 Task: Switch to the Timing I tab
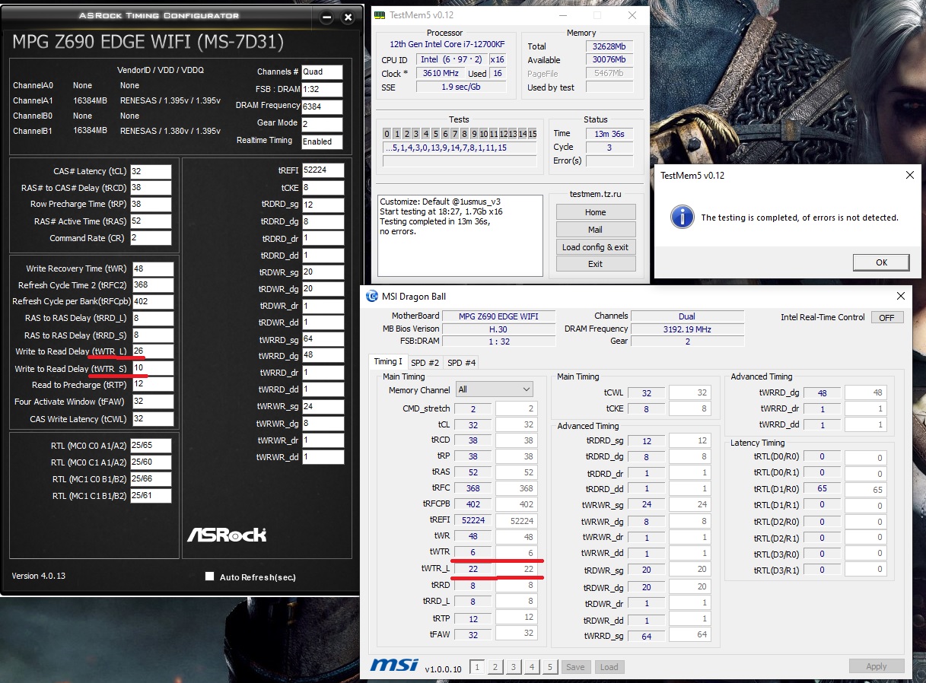point(388,362)
